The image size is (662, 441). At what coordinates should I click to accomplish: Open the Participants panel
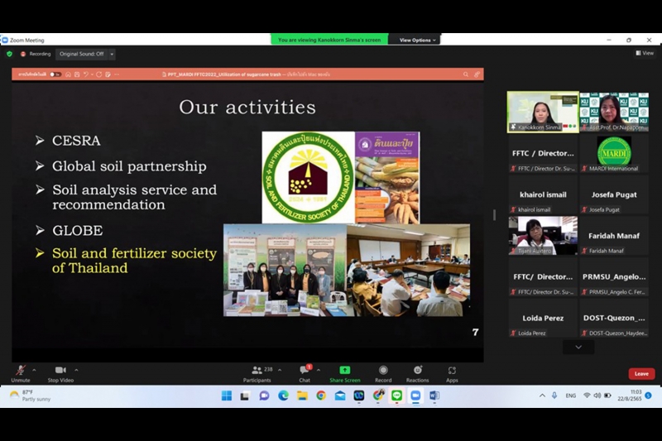pos(257,372)
